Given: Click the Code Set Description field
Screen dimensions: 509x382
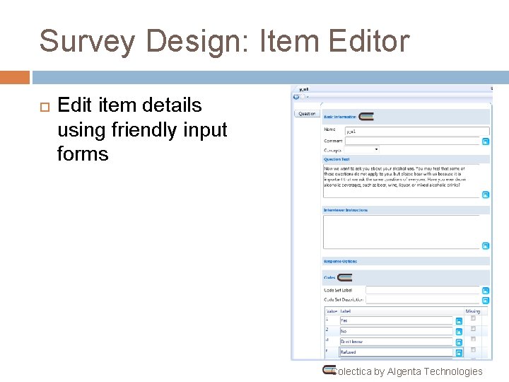Looking at the screenshot, I should pyautogui.click(x=423, y=299).
